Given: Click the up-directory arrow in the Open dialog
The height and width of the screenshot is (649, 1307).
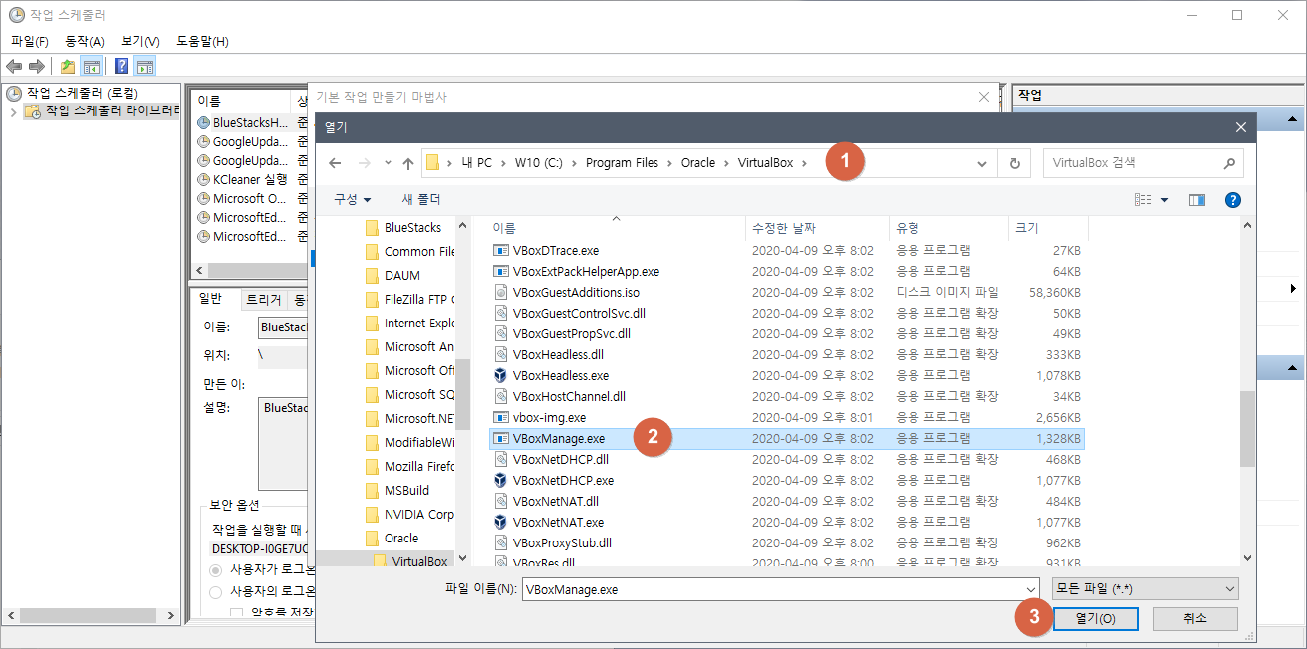Looking at the screenshot, I should [x=407, y=163].
